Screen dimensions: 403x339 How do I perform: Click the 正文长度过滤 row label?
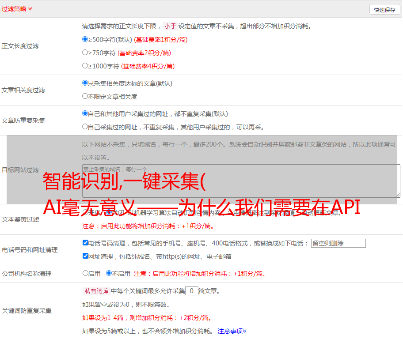[20, 46]
